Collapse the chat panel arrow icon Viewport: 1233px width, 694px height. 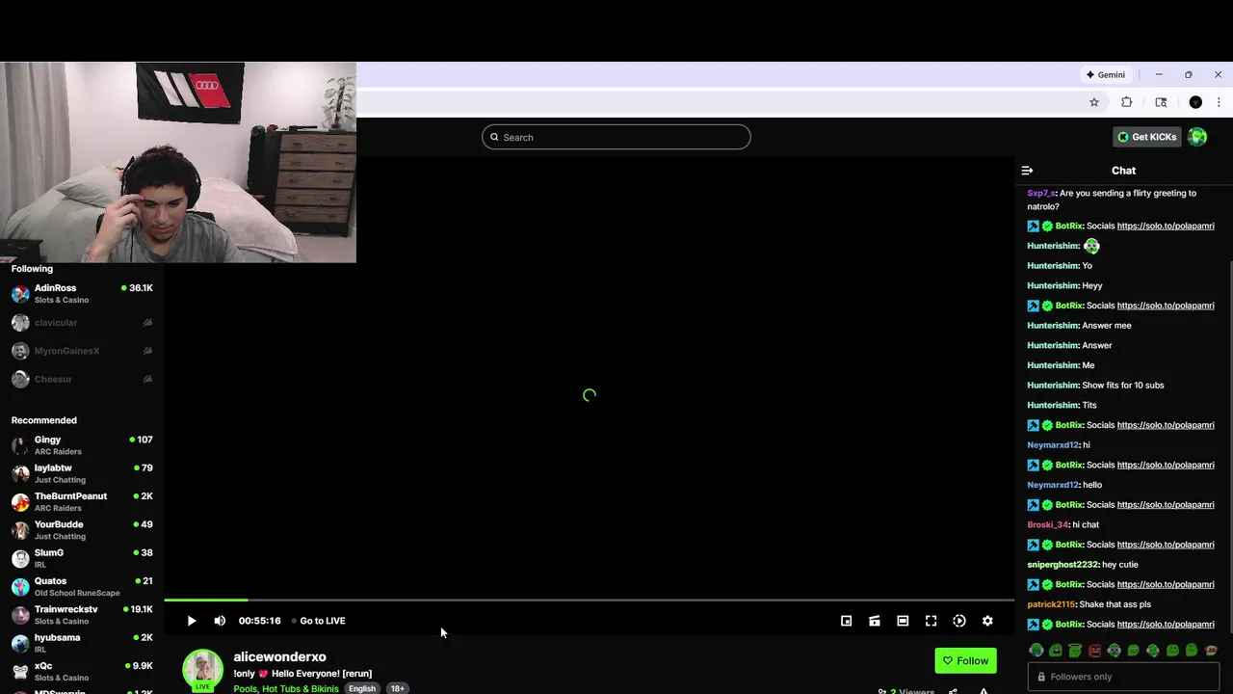(x=1027, y=171)
